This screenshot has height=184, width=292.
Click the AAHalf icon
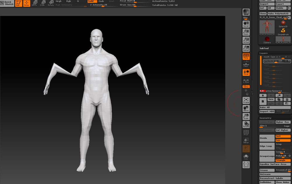click(246, 48)
